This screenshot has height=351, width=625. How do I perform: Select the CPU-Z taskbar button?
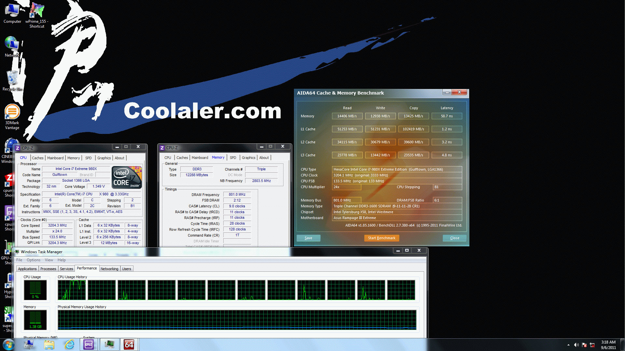coord(89,344)
